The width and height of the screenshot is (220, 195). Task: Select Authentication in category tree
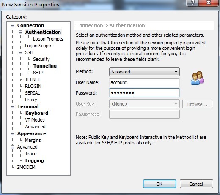[43, 32]
